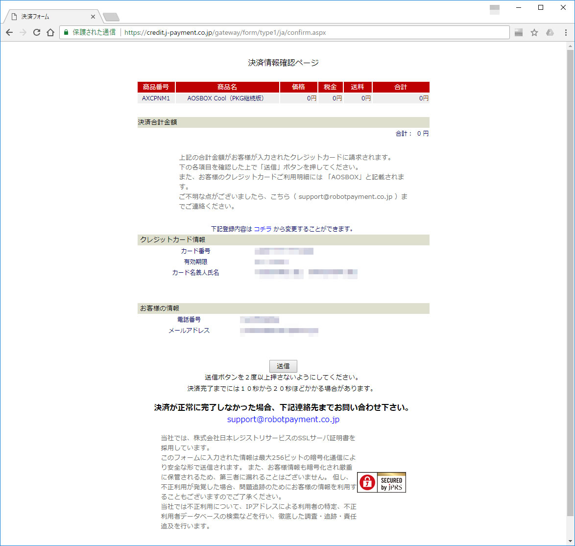
Task: Select the product number AXCPNM1
Action: tap(156, 98)
